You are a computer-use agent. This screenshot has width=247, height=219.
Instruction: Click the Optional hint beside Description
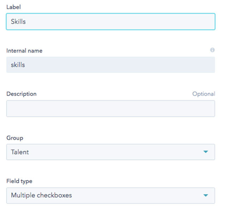pyautogui.click(x=204, y=94)
